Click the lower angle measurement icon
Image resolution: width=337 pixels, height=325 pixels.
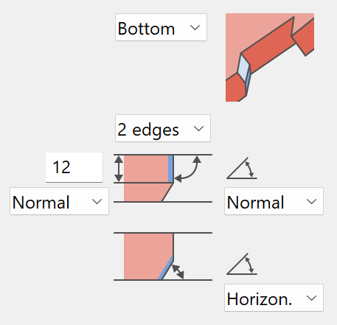tap(242, 264)
